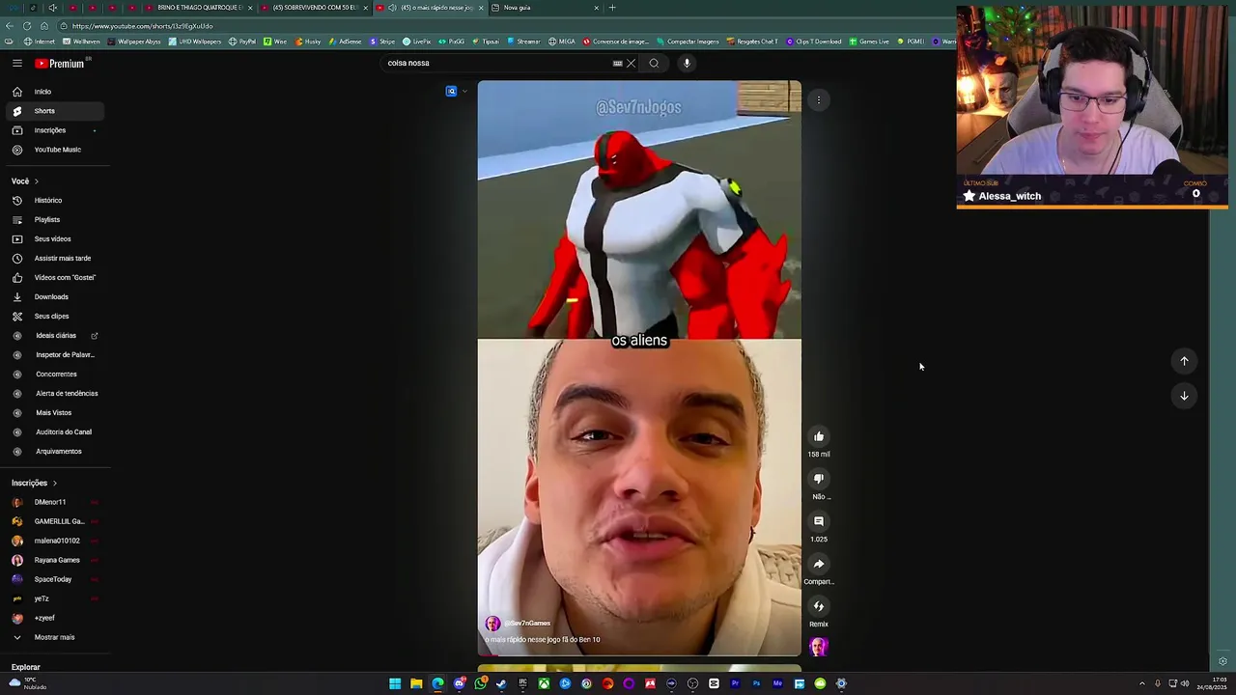
Task: Clear the search text with X
Action: pyautogui.click(x=631, y=64)
